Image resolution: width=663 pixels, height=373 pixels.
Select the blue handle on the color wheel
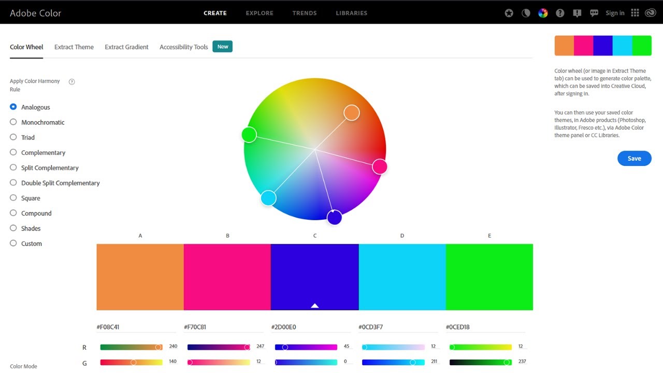[335, 217]
